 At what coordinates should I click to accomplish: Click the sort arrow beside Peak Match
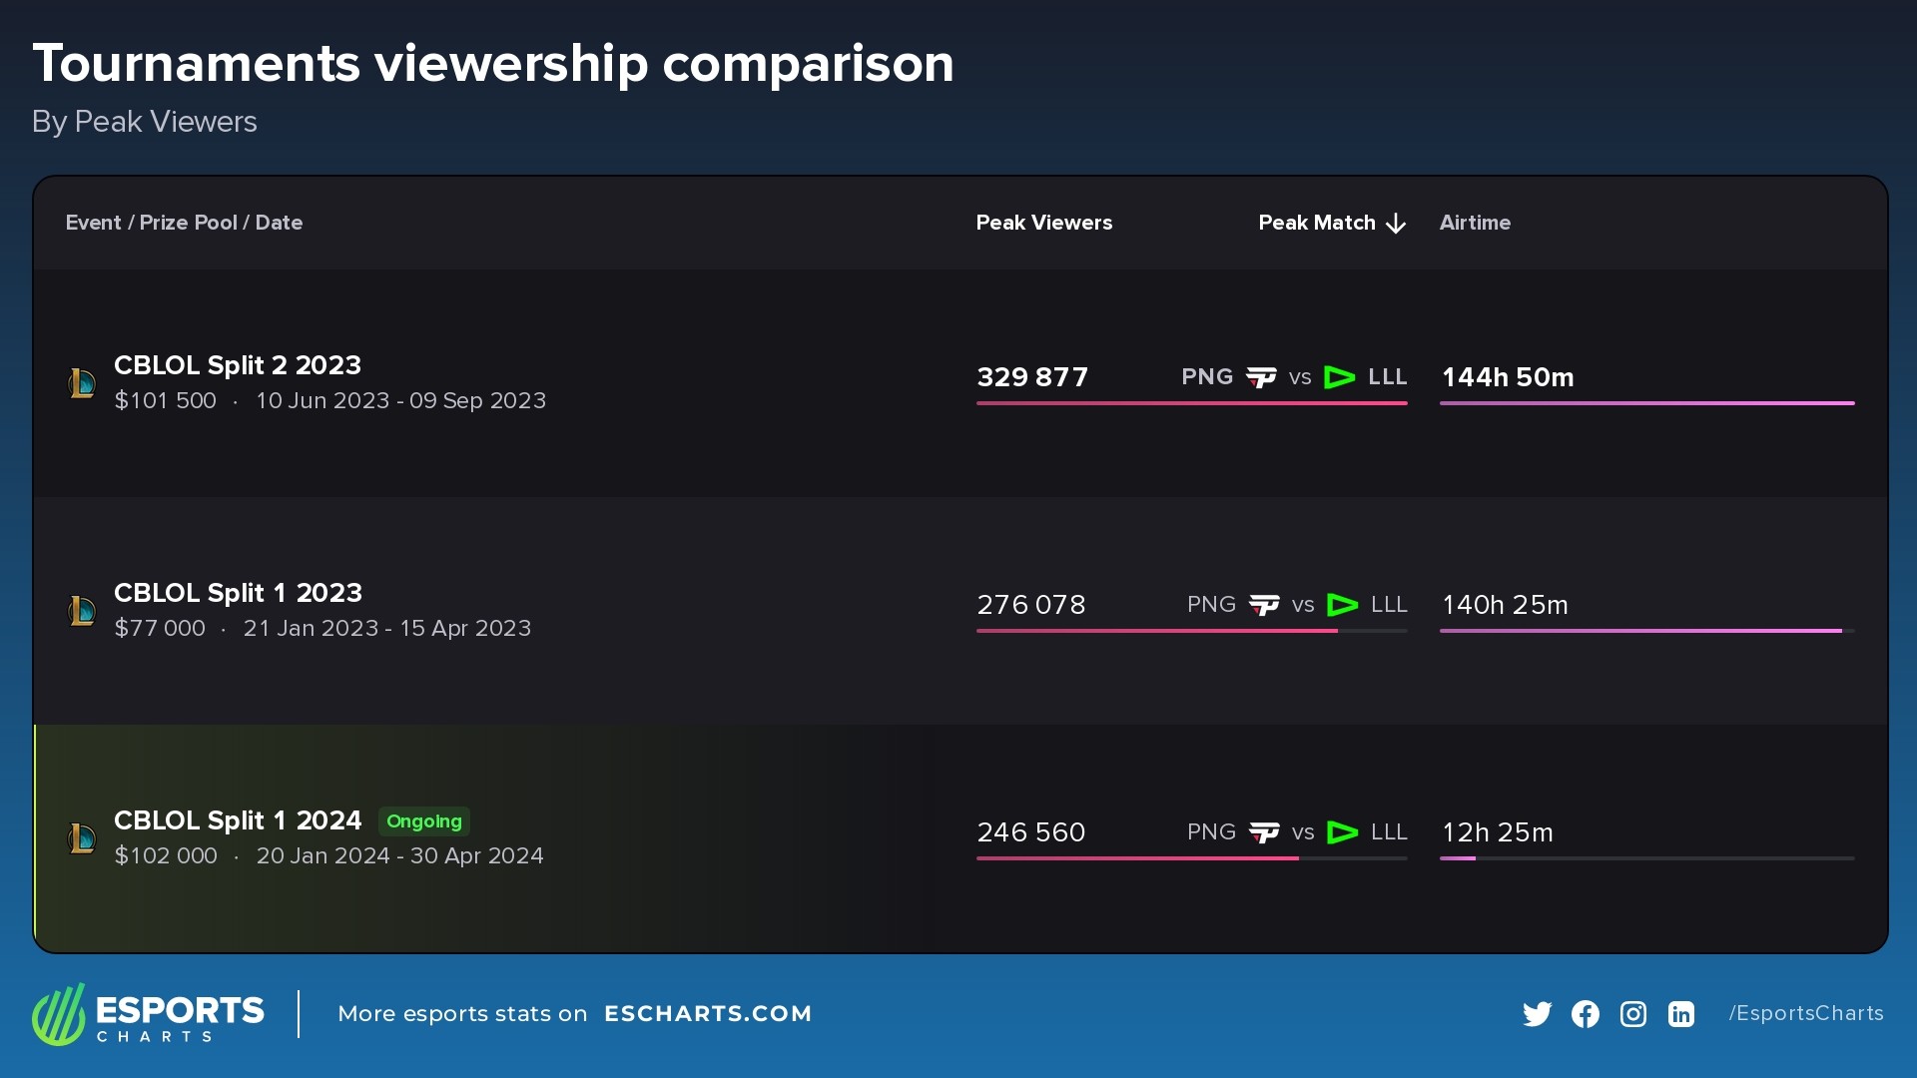[1396, 224]
